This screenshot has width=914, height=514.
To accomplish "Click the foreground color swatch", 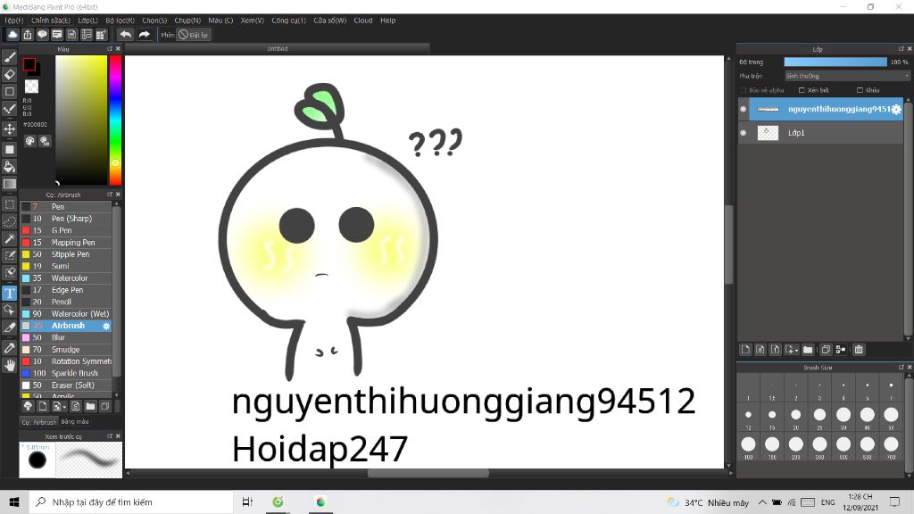I will (x=29, y=64).
